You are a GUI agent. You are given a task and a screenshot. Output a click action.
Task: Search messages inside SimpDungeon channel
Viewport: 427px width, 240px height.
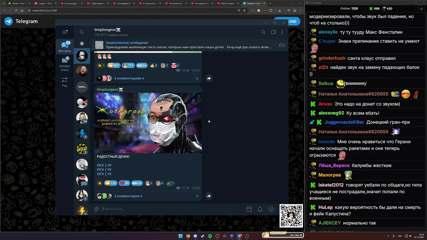[263, 32]
